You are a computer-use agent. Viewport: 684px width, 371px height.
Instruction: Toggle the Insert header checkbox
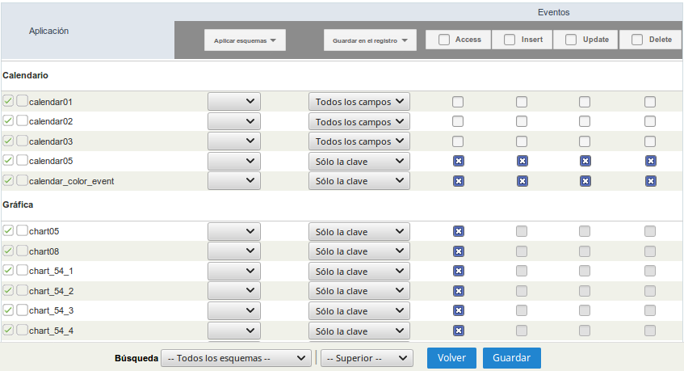tap(510, 40)
